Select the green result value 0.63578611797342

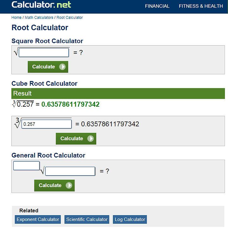coord(71,104)
